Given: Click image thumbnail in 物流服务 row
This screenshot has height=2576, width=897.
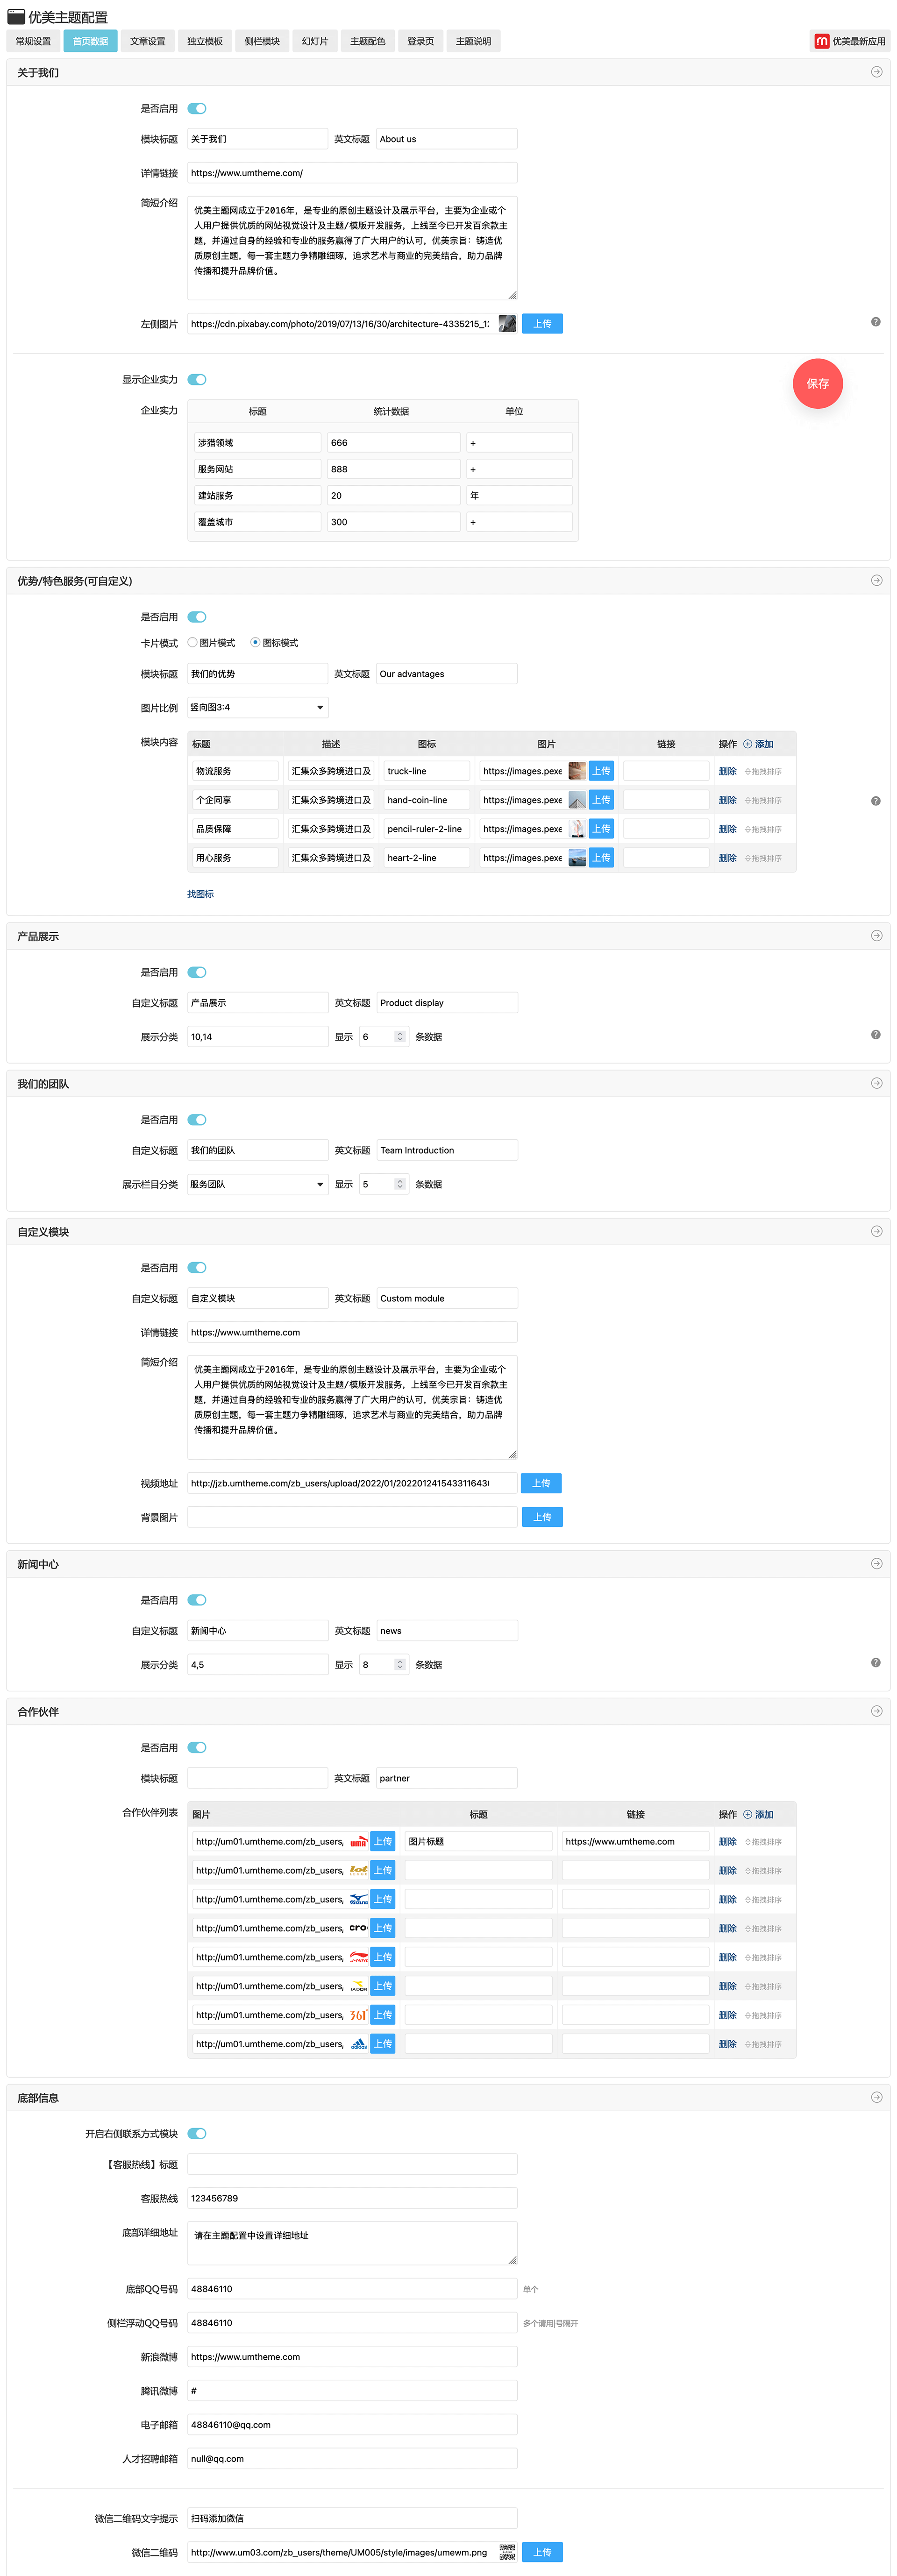Looking at the screenshot, I should (577, 771).
